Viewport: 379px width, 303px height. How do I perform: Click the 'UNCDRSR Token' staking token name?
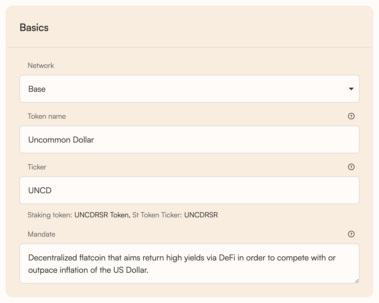102,215
